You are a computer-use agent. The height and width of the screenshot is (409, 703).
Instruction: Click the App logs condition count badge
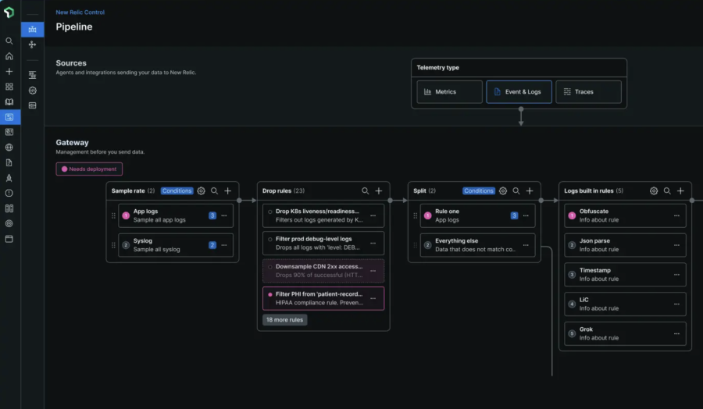(212, 215)
